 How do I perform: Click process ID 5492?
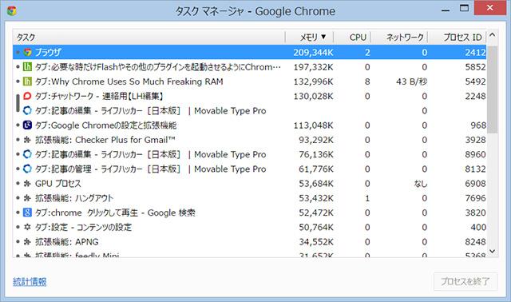pyautogui.click(x=475, y=81)
